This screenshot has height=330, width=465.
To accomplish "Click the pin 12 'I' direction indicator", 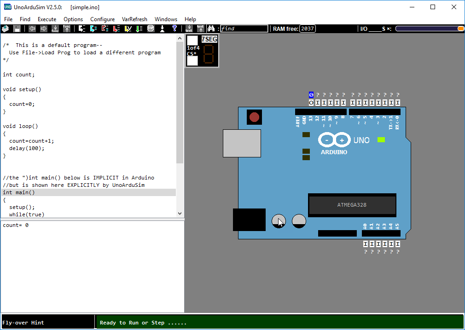I will [318, 103].
